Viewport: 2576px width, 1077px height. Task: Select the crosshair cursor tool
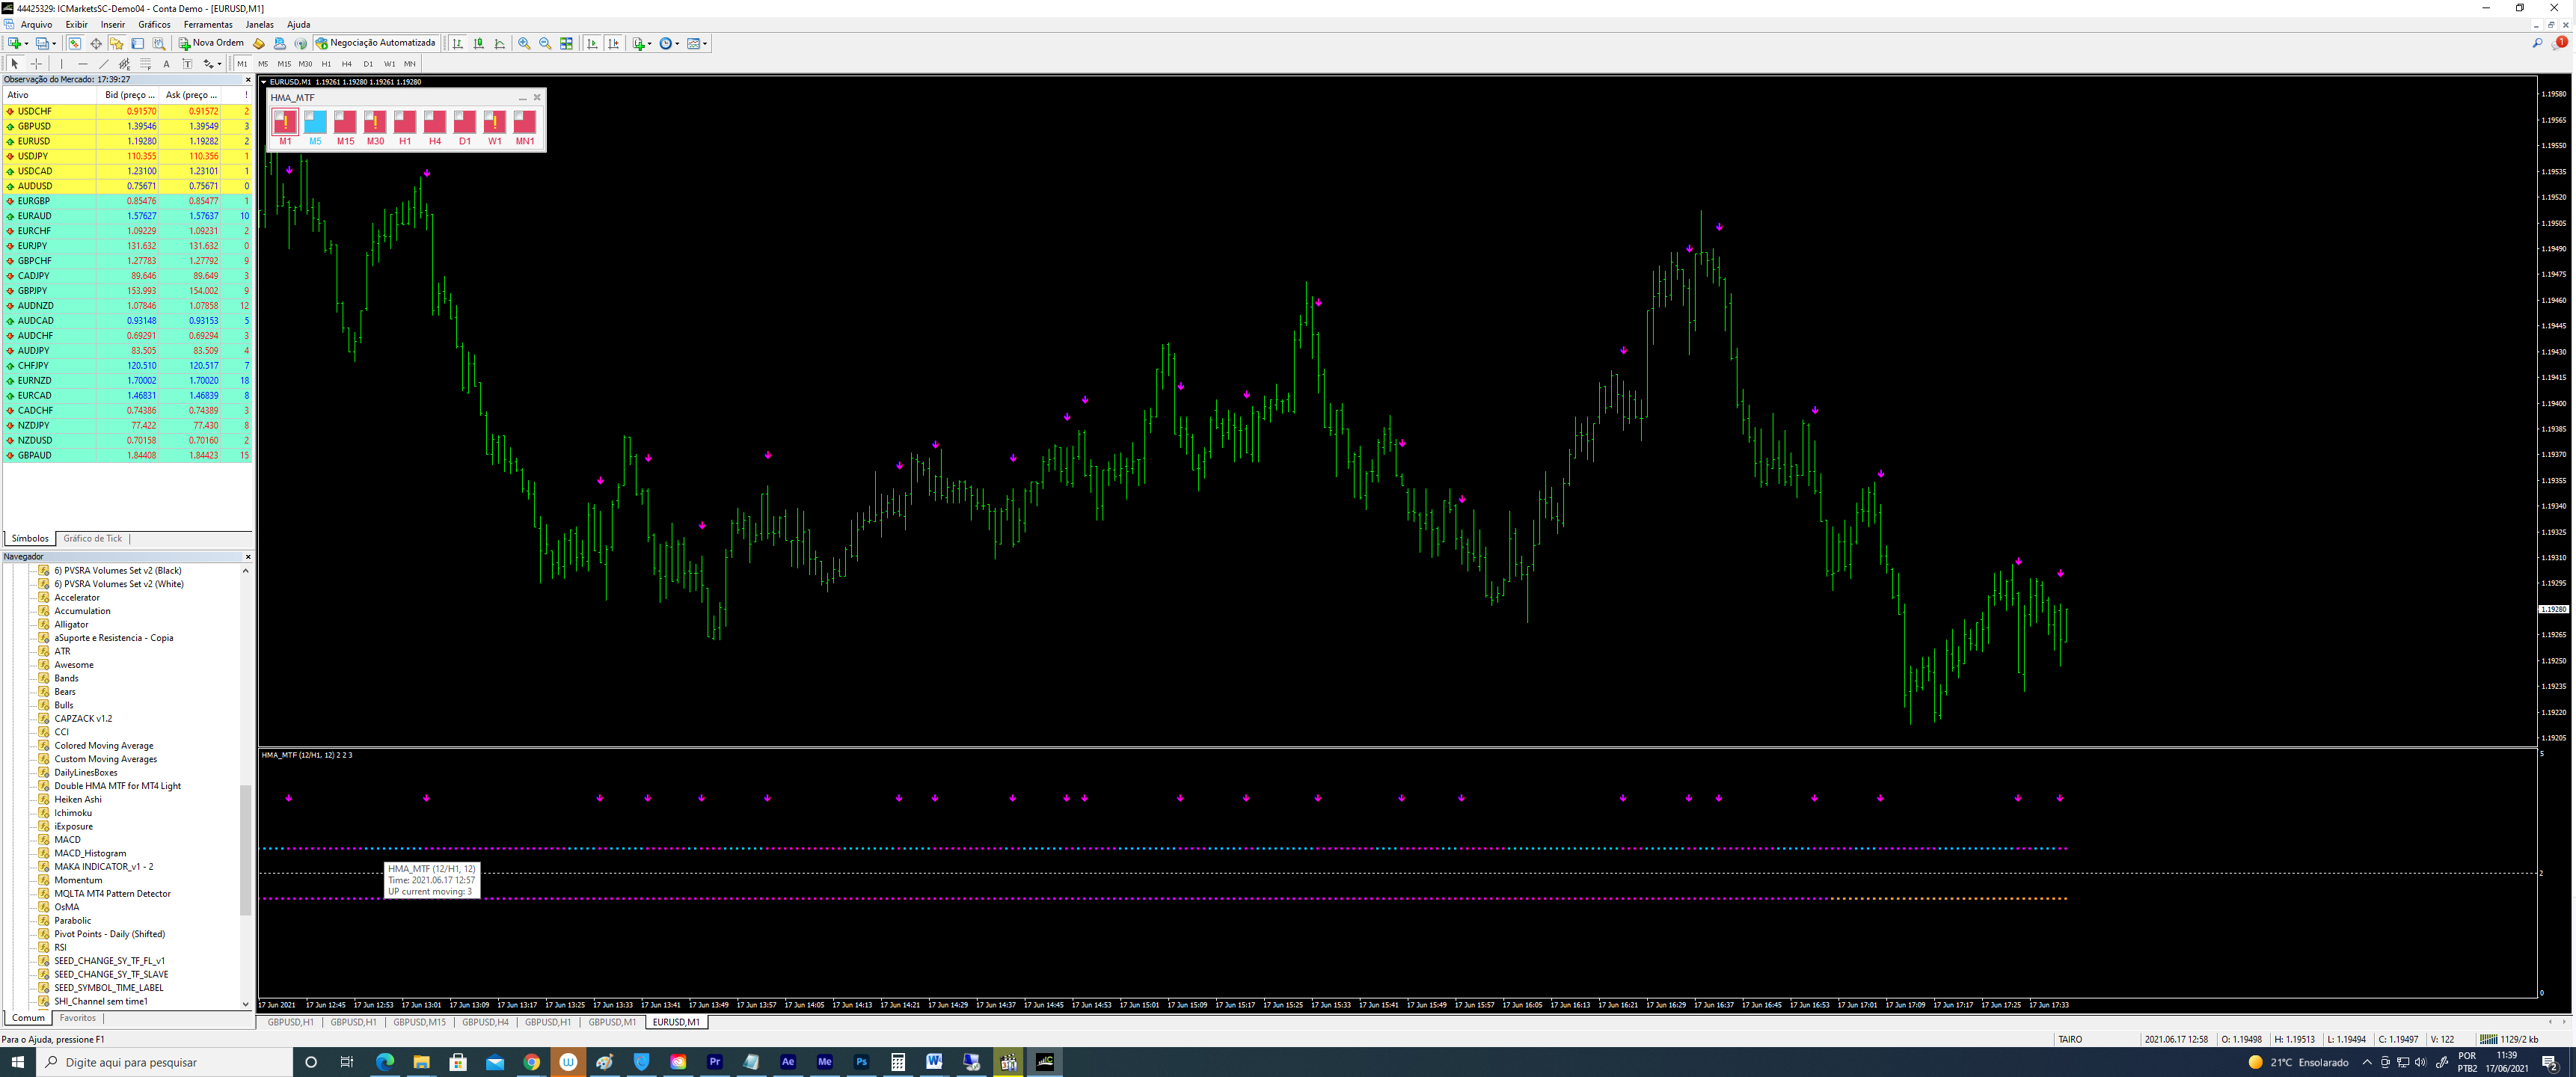36,64
